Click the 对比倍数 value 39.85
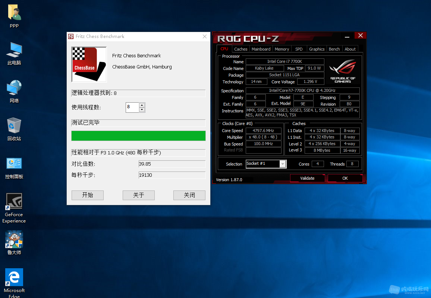This screenshot has height=298, width=431. (172, 164)
